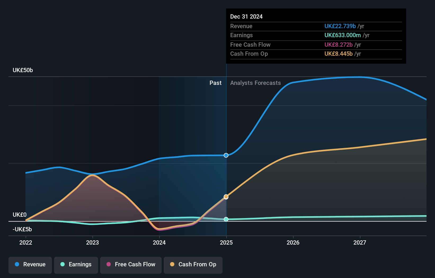Screen dimensions: 435x278
Task: Click the UK£22.739b Revenue value in tooltip
Action: pos(340,26)
